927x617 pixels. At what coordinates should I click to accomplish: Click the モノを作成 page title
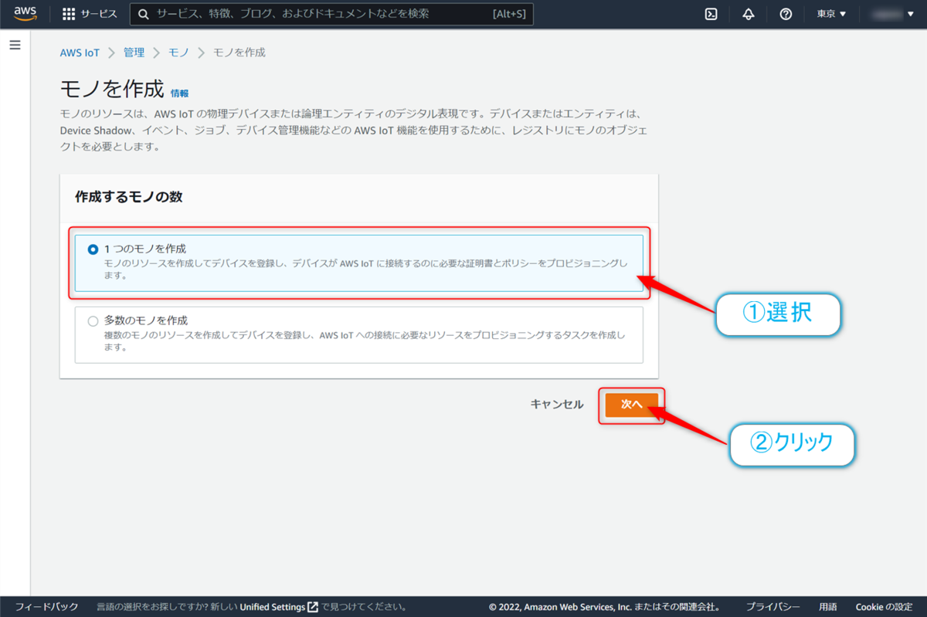(x=112, y=89)
